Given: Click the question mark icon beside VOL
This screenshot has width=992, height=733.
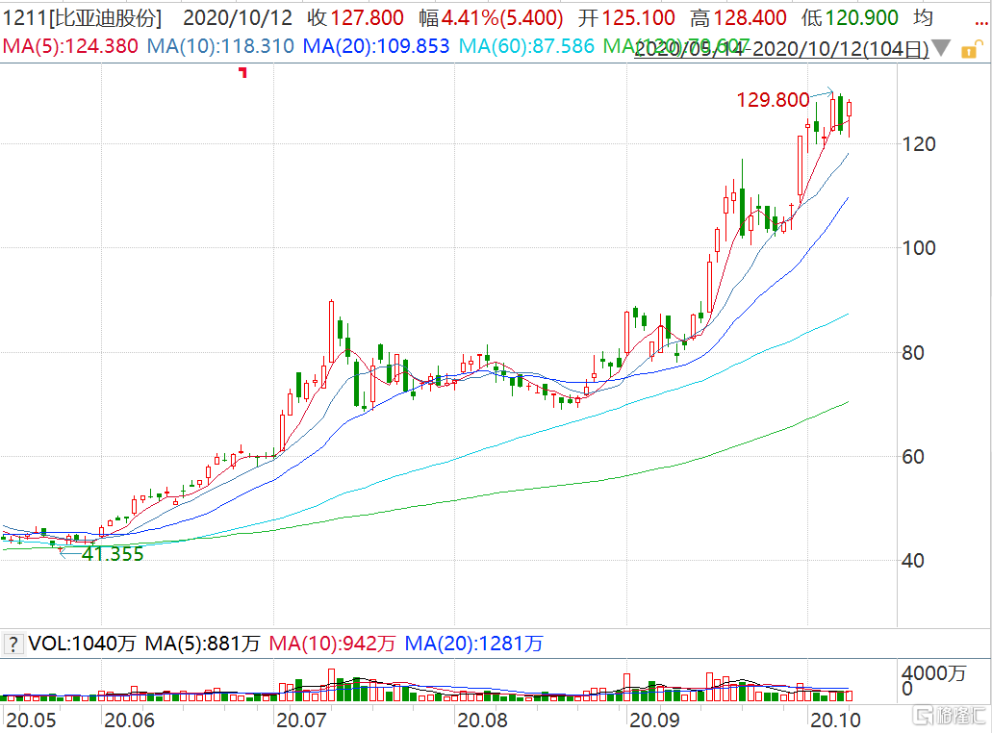Looking at the screenshot, I should coord(13,645).
